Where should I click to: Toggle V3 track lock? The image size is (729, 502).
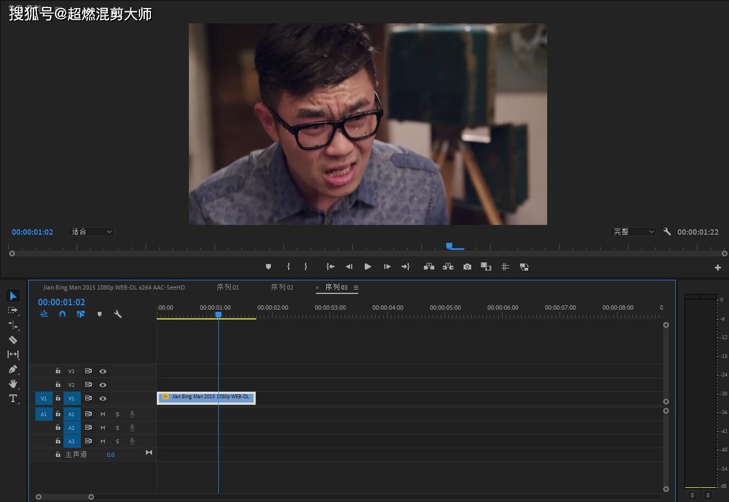pyautogui.click(x=58, y=371)
